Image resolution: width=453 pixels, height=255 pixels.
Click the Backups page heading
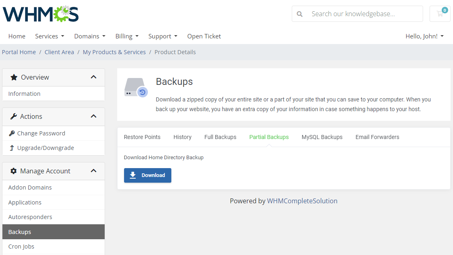click(174, 82)
